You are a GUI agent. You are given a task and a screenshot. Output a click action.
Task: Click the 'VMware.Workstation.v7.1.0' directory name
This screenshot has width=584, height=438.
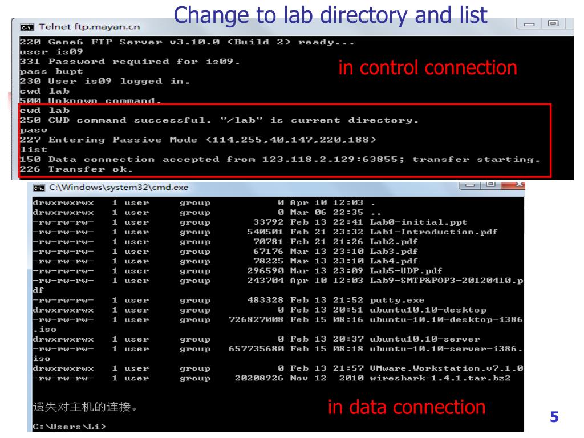(446, 368)
